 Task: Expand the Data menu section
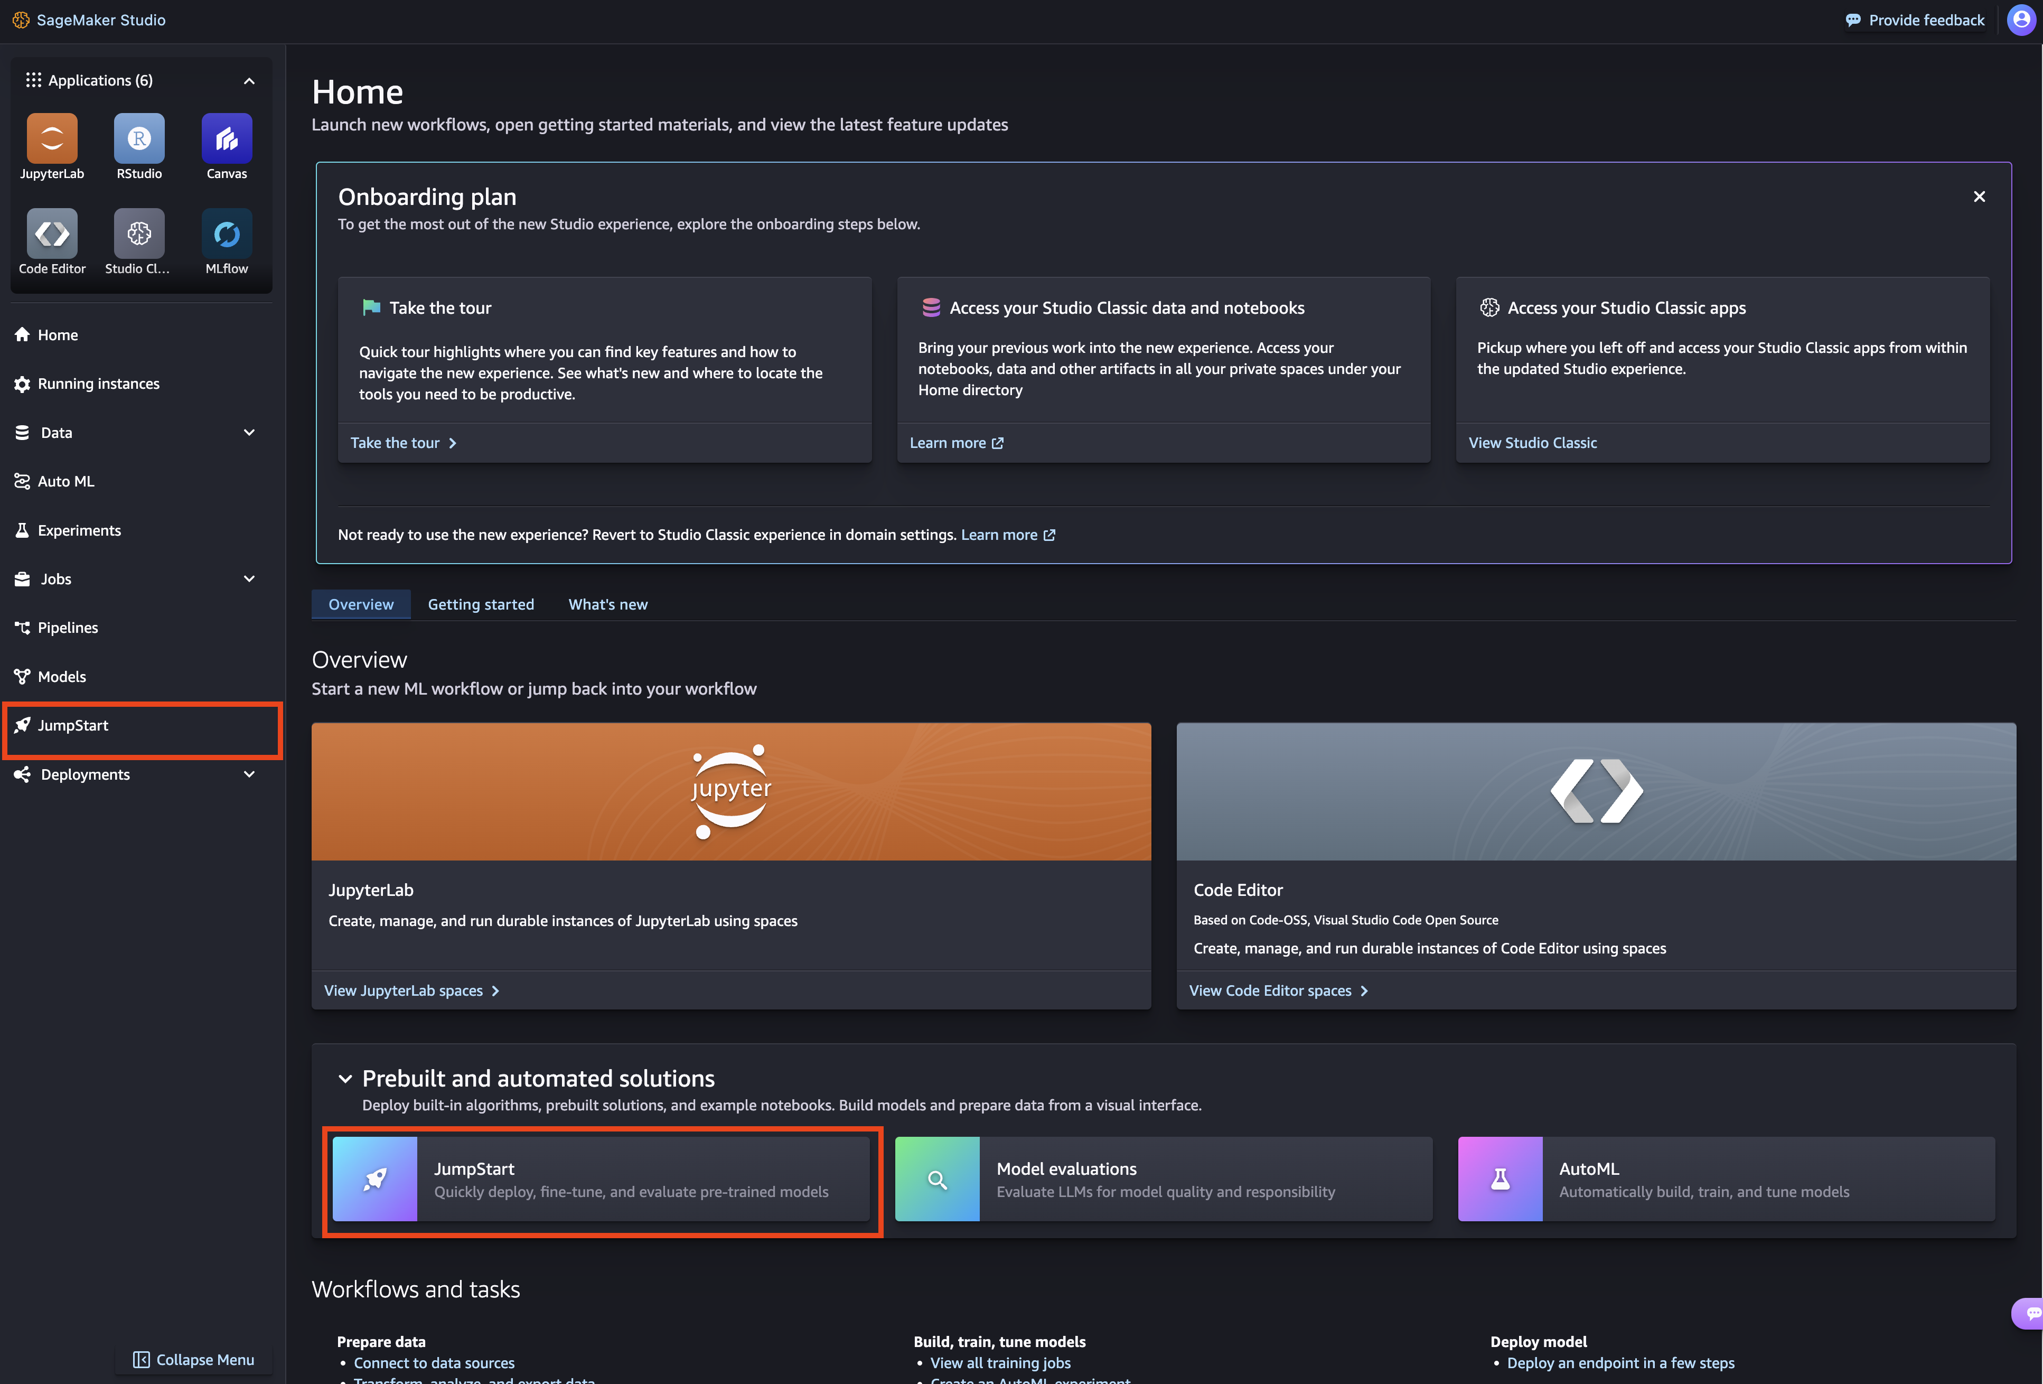(249, 433)
